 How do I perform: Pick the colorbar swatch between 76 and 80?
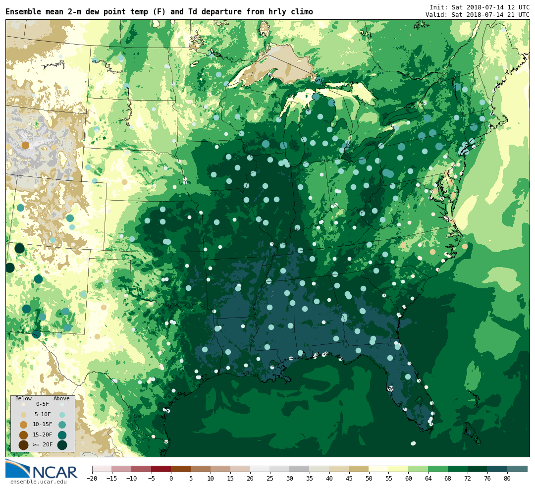pyautogui.click(x=497, y=469)
